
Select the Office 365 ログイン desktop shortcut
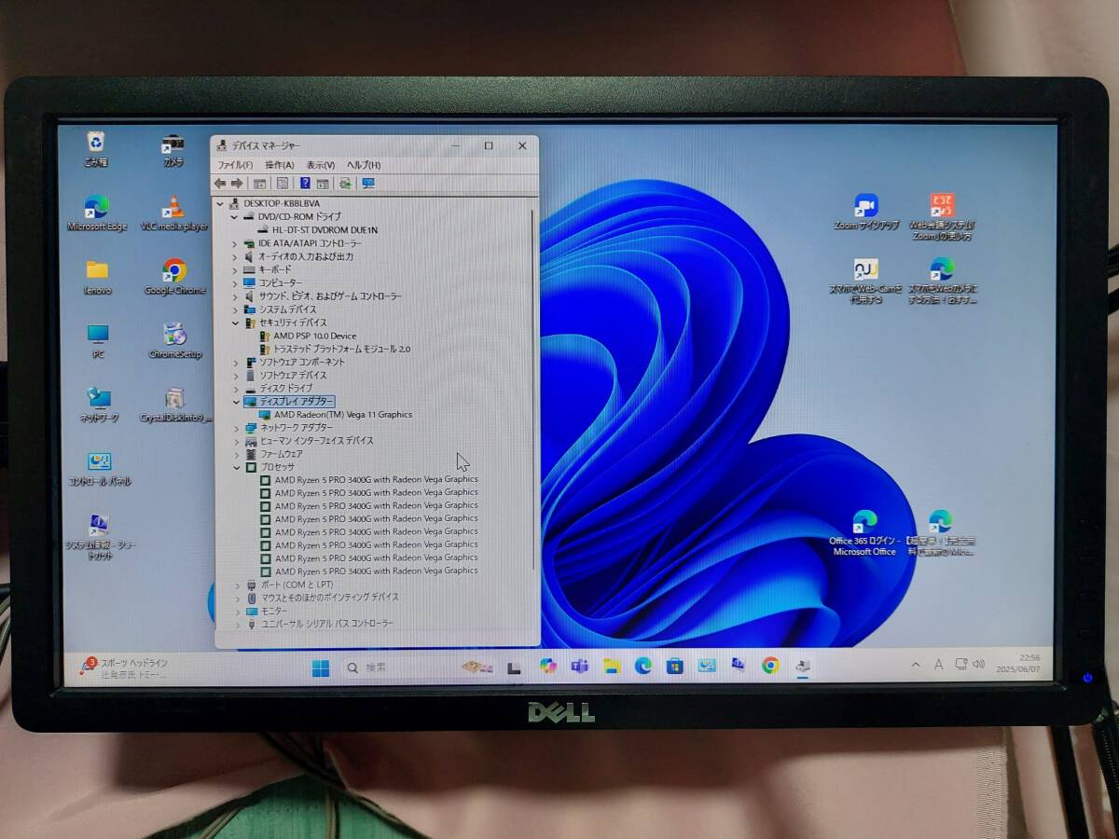pyautogui.click(x=864, y=533)
